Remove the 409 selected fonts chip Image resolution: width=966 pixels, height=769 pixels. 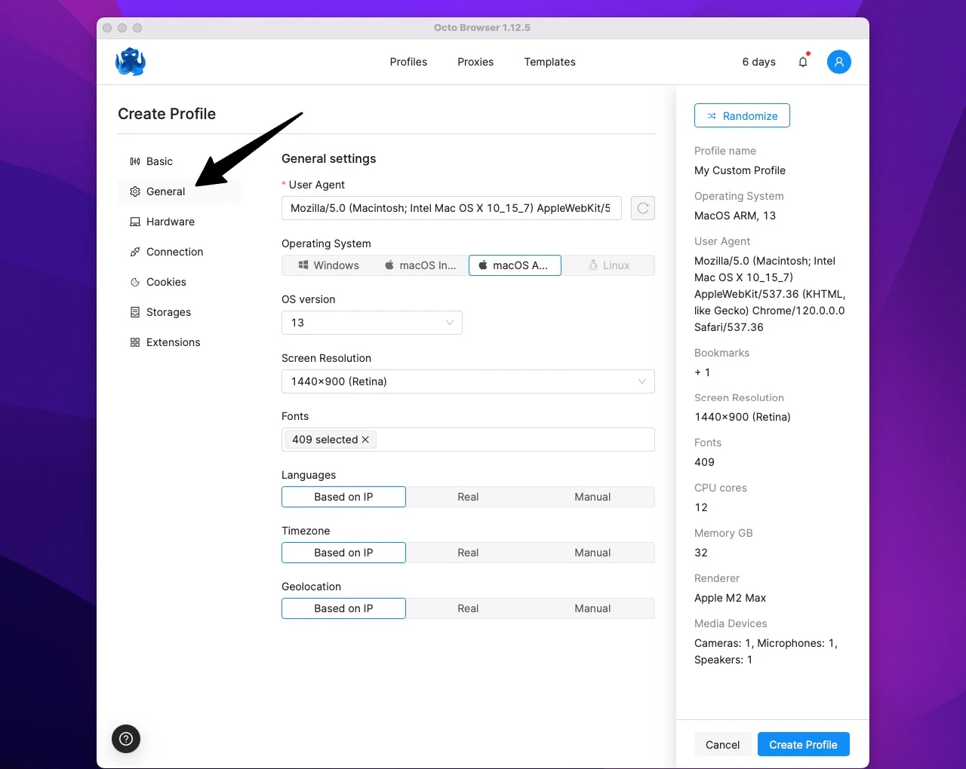tap(365, 440)
